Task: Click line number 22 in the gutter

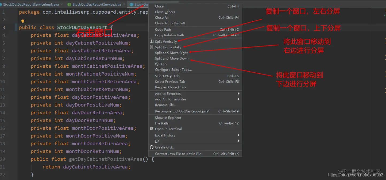Action: 3,175
